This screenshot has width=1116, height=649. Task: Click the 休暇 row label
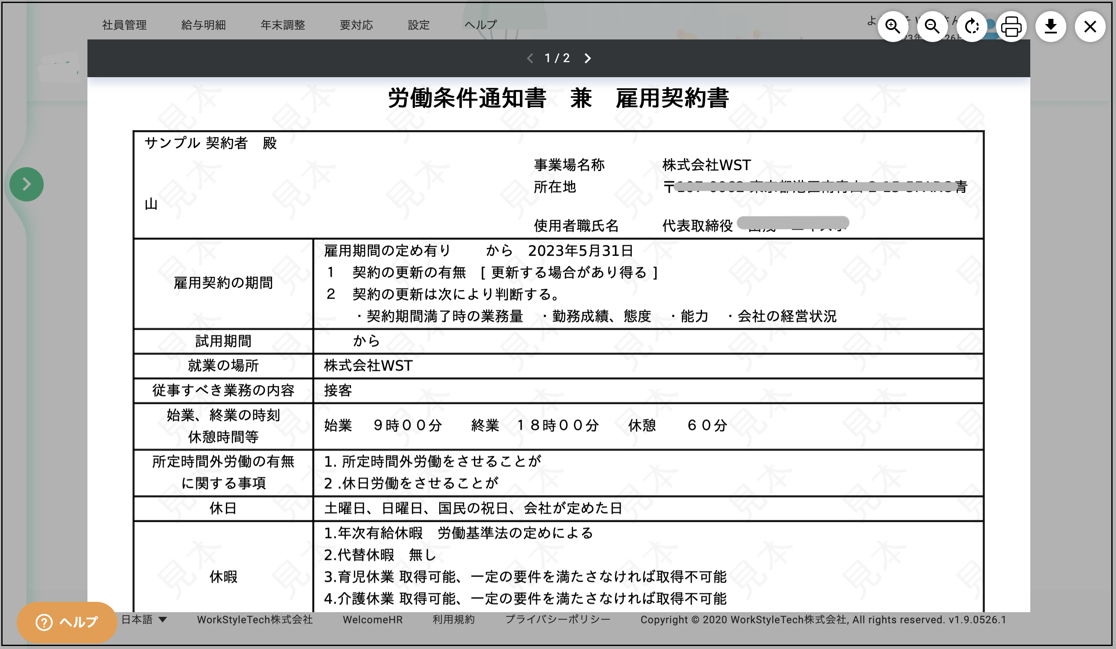(223, 577)
